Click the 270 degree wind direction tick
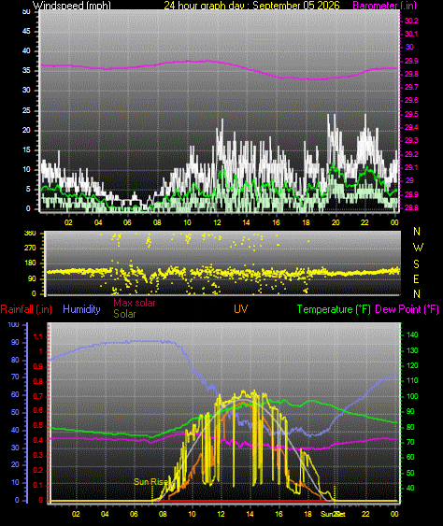The width and height of the screenshot is (443, 526). 30,248
